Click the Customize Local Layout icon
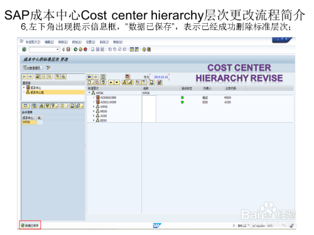 tap(149, 50)
